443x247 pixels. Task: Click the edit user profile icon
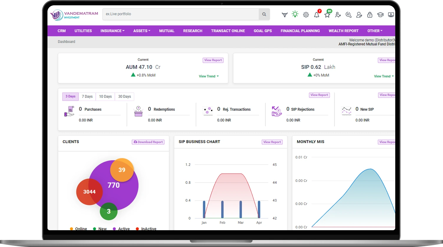(x=359, y=15)
